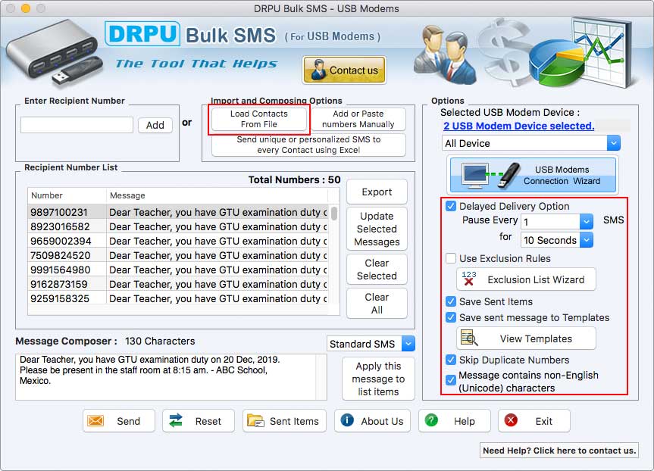Open the 2 USB Modem Device selected link
This screenshot has height=471, width=654.
pyautogui.click(x=518, y=126)
